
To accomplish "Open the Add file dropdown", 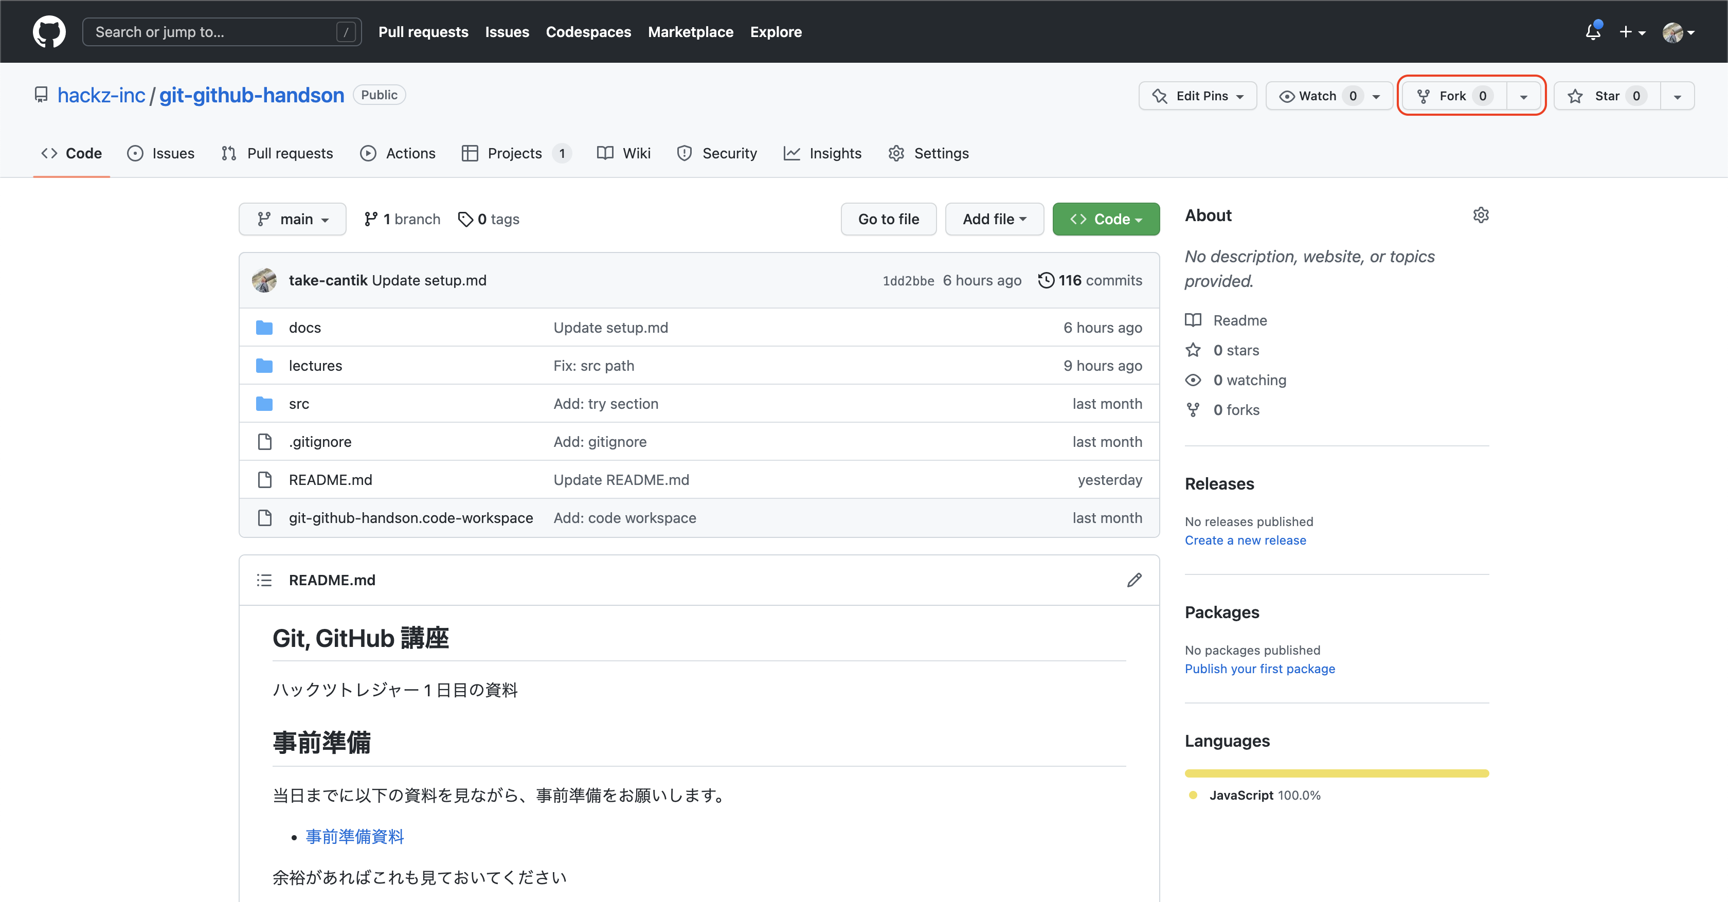I will tap(994, 219).
